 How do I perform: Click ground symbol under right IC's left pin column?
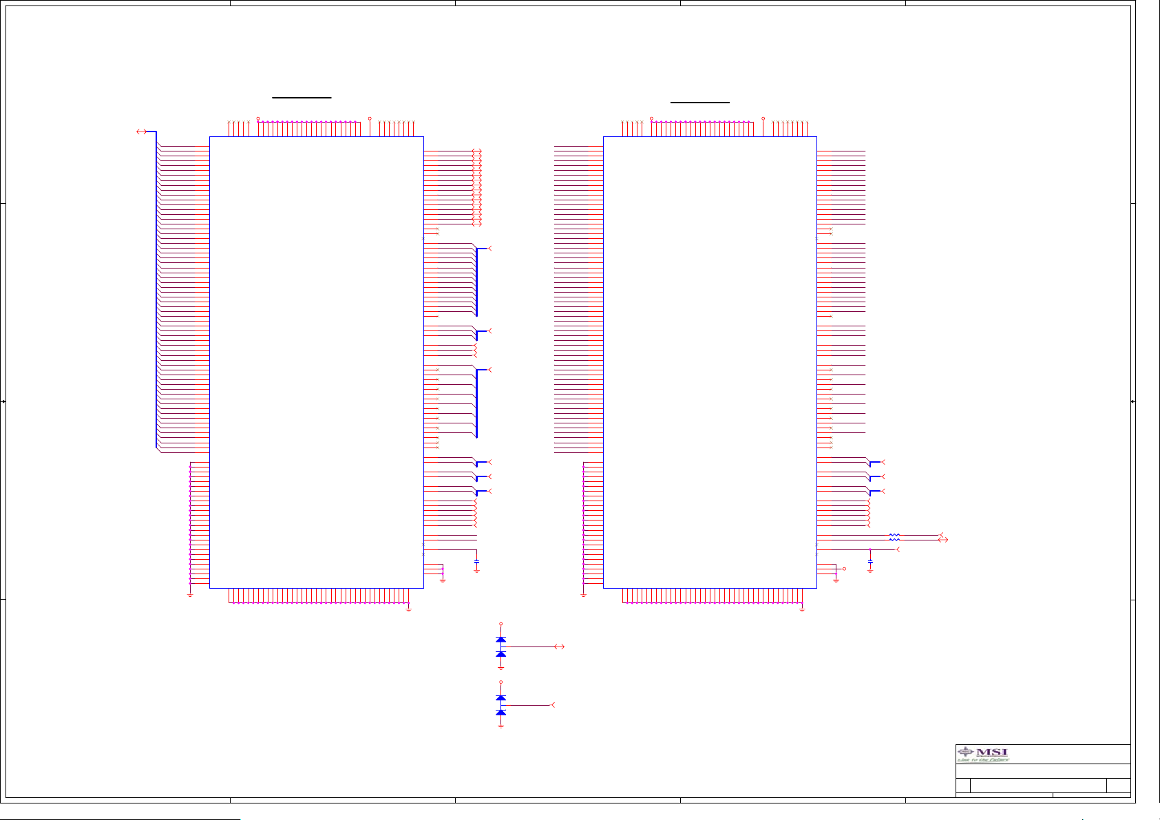pyautogui.click(x=584, y=594)
